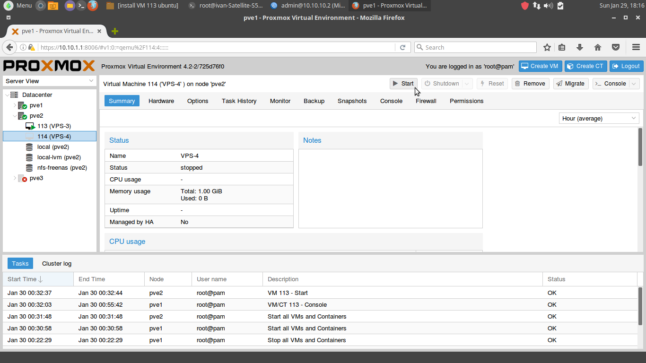646x363 pixels.
Task: Open the Console button in the VM toolbar
Action: (x=611, y=84)
